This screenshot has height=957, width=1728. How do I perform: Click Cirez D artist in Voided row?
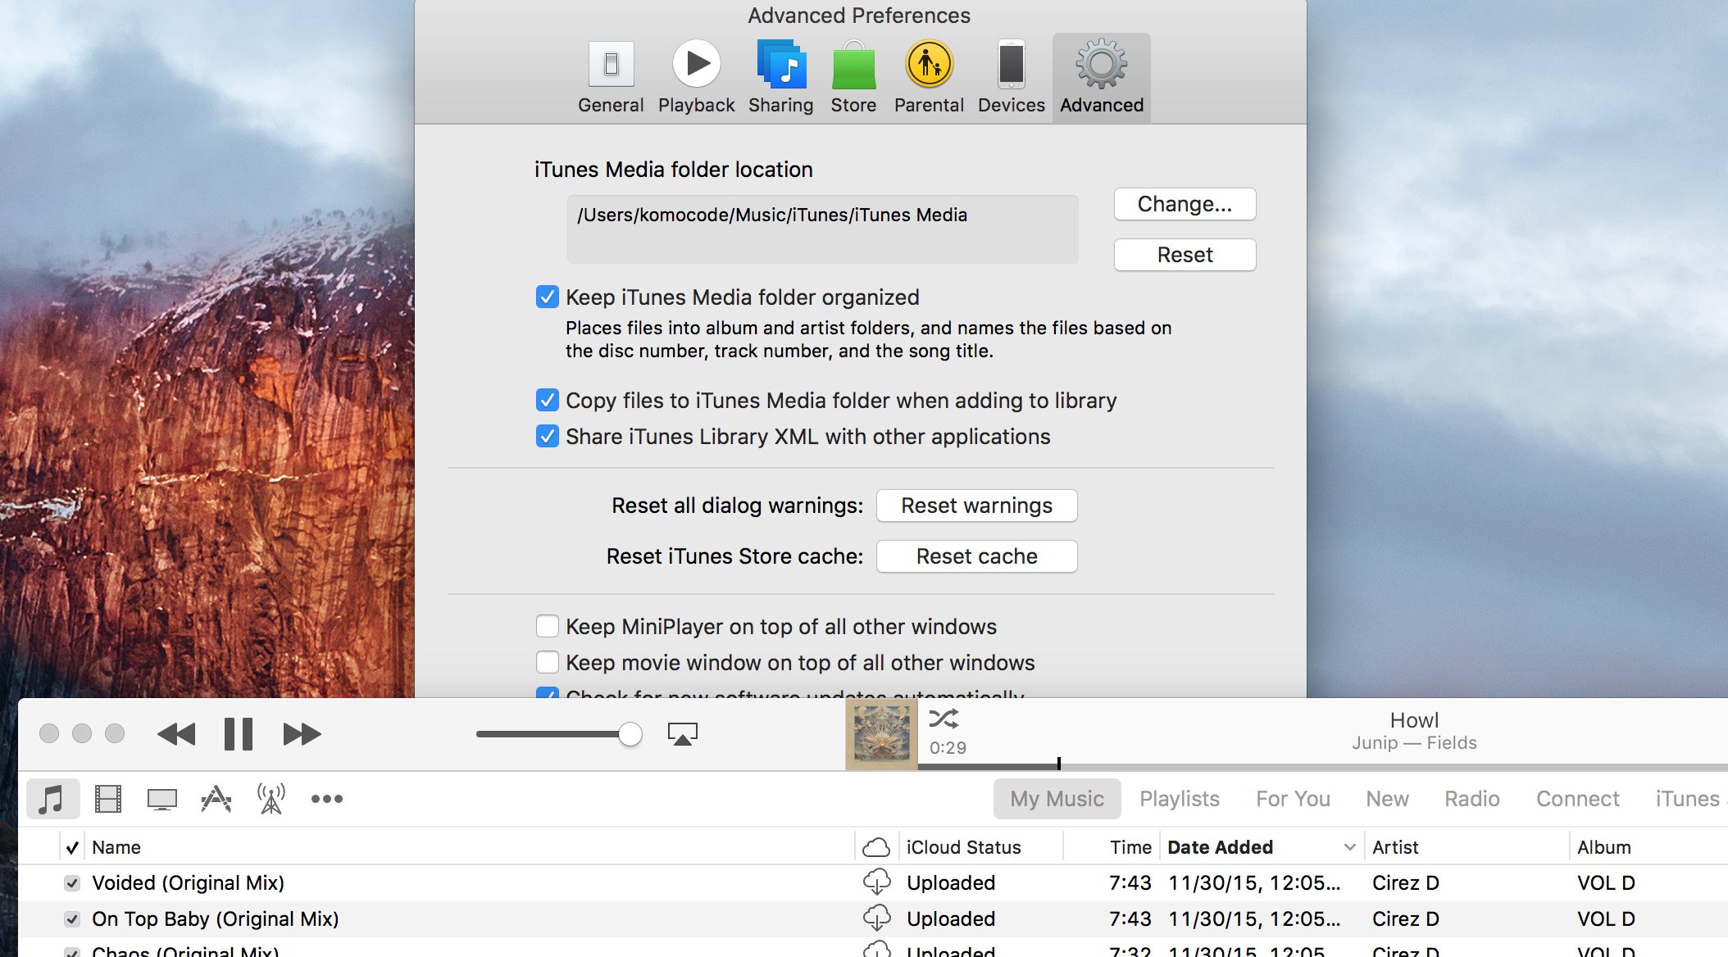click(1405, 882)
